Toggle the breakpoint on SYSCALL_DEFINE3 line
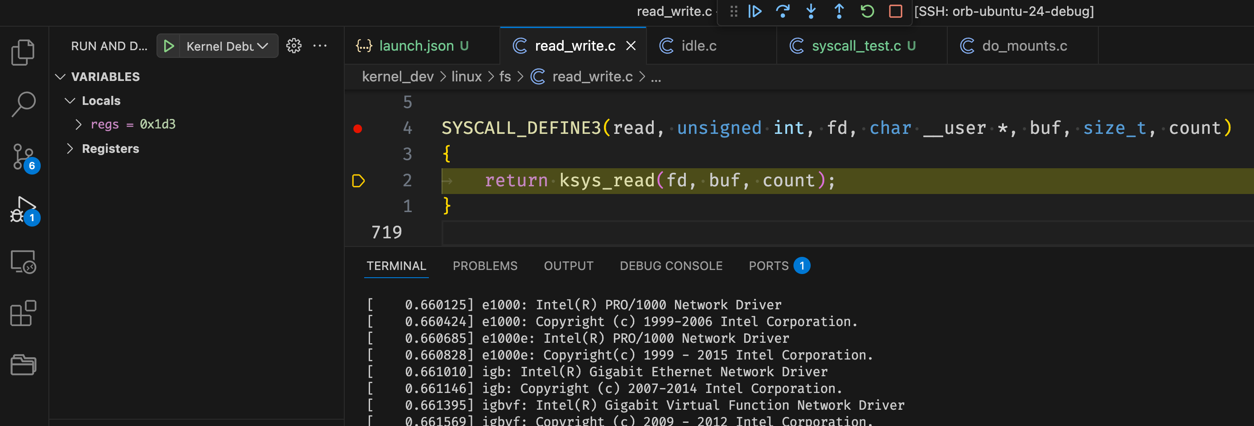Screen dimensions: 1254x426 click(x=358, y=128)
